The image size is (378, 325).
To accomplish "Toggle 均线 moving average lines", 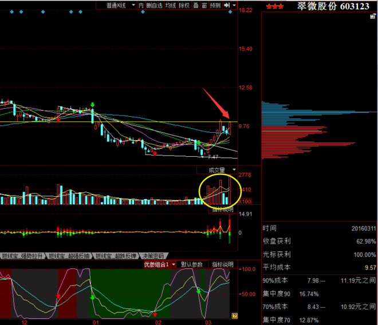I will [x=171, y=5].
